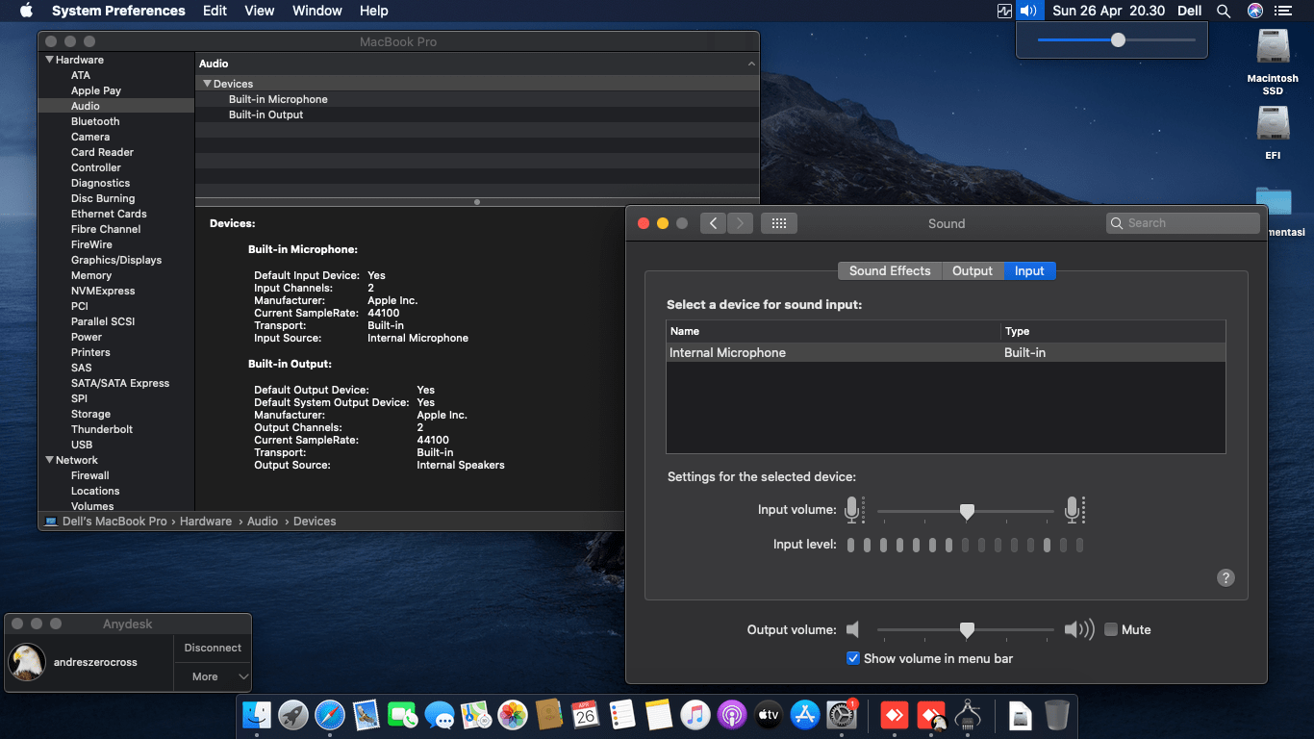Open Messages from the dock
Screen dimensions: 1314x739
(440, 715)
